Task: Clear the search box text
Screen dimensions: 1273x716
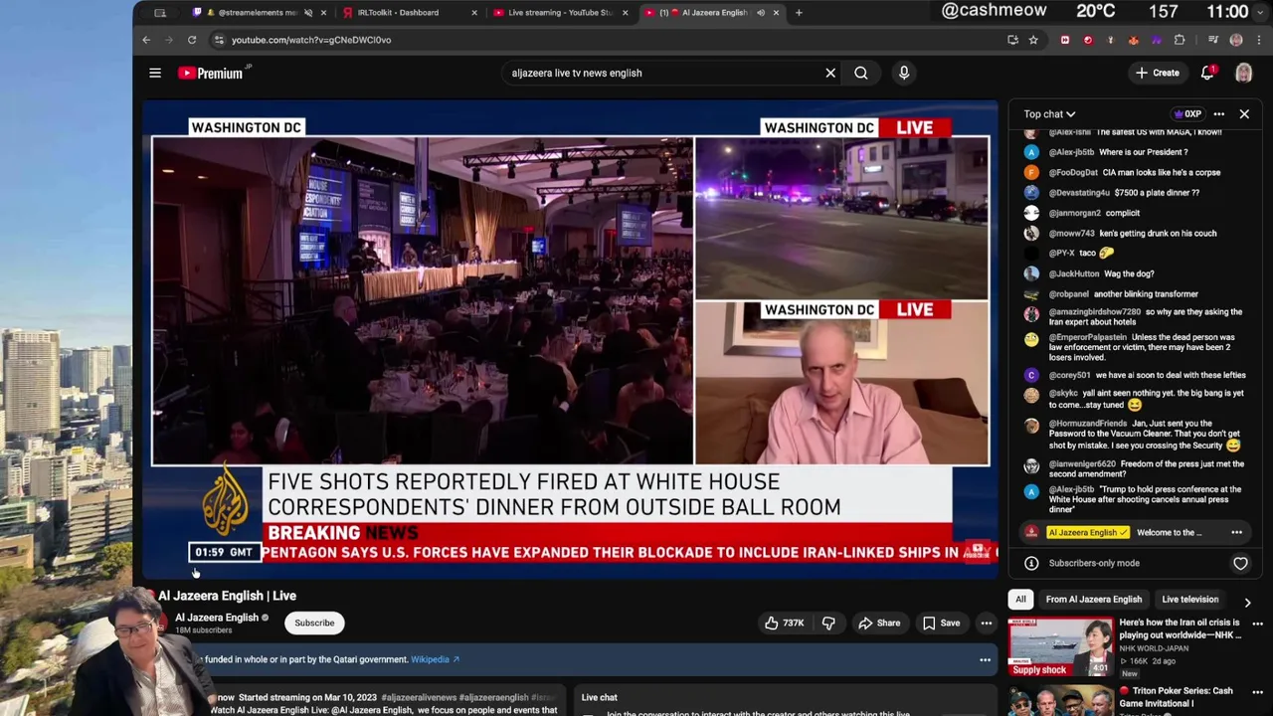Action: coord(830,73)
